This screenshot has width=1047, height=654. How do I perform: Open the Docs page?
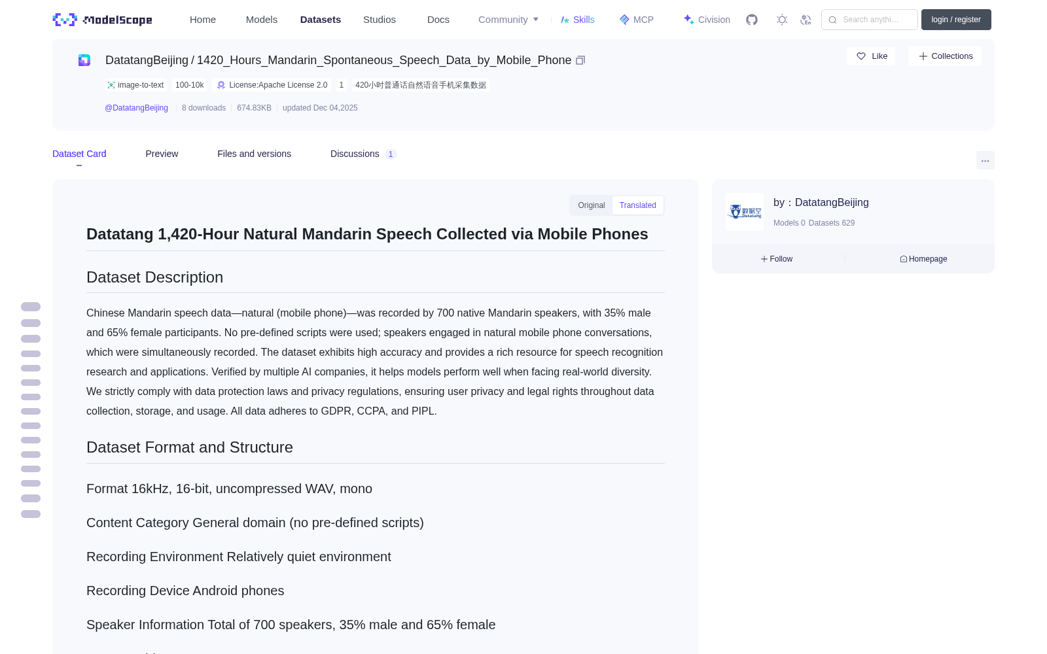pyautogui.click(x=438, y=20)
